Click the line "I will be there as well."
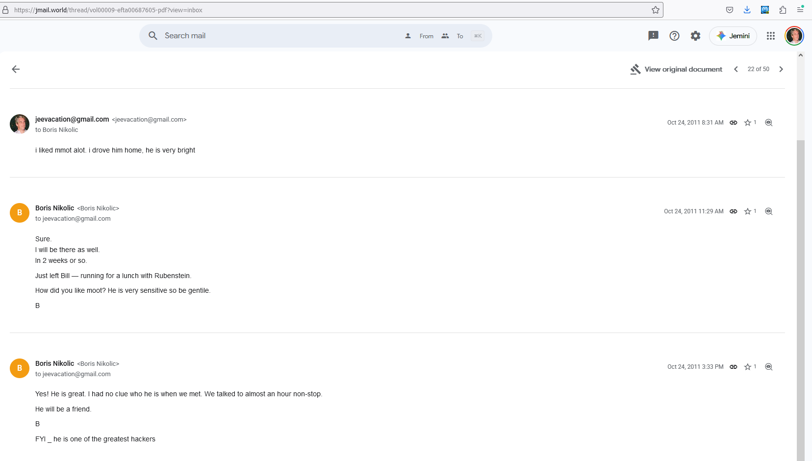The width and height of the screenshot is (812, 461). point(68,250)
